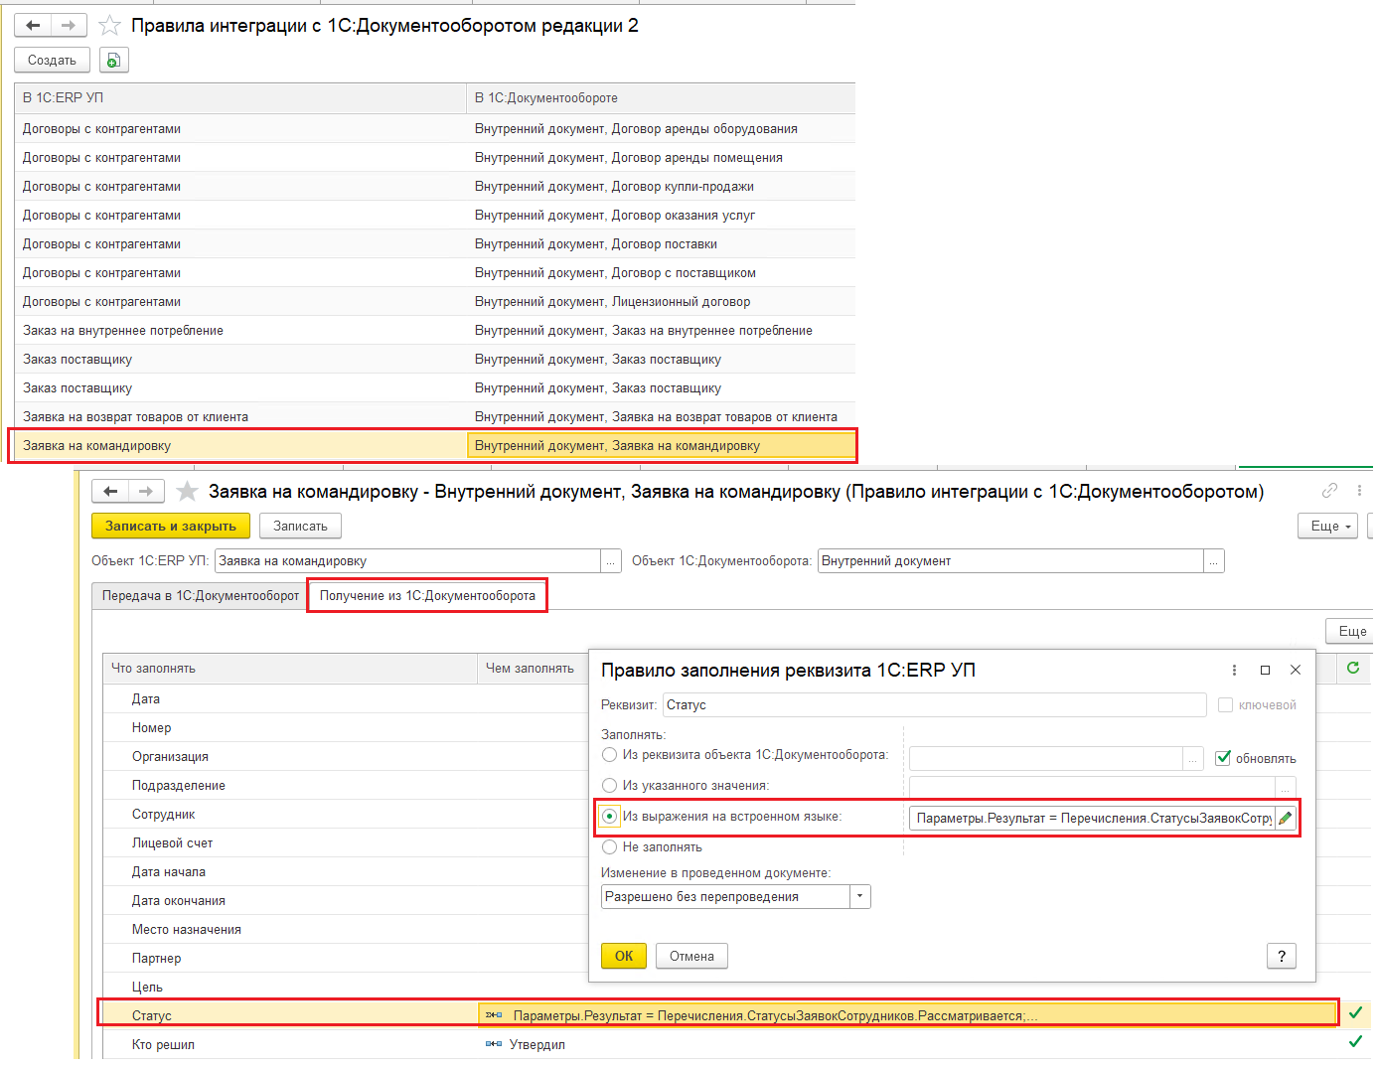The width and height of the screenshot is (1379, 1068).
Task: Click the 'Что заполнять' column header
Action: pyautogui.click(x=290, y=669)
